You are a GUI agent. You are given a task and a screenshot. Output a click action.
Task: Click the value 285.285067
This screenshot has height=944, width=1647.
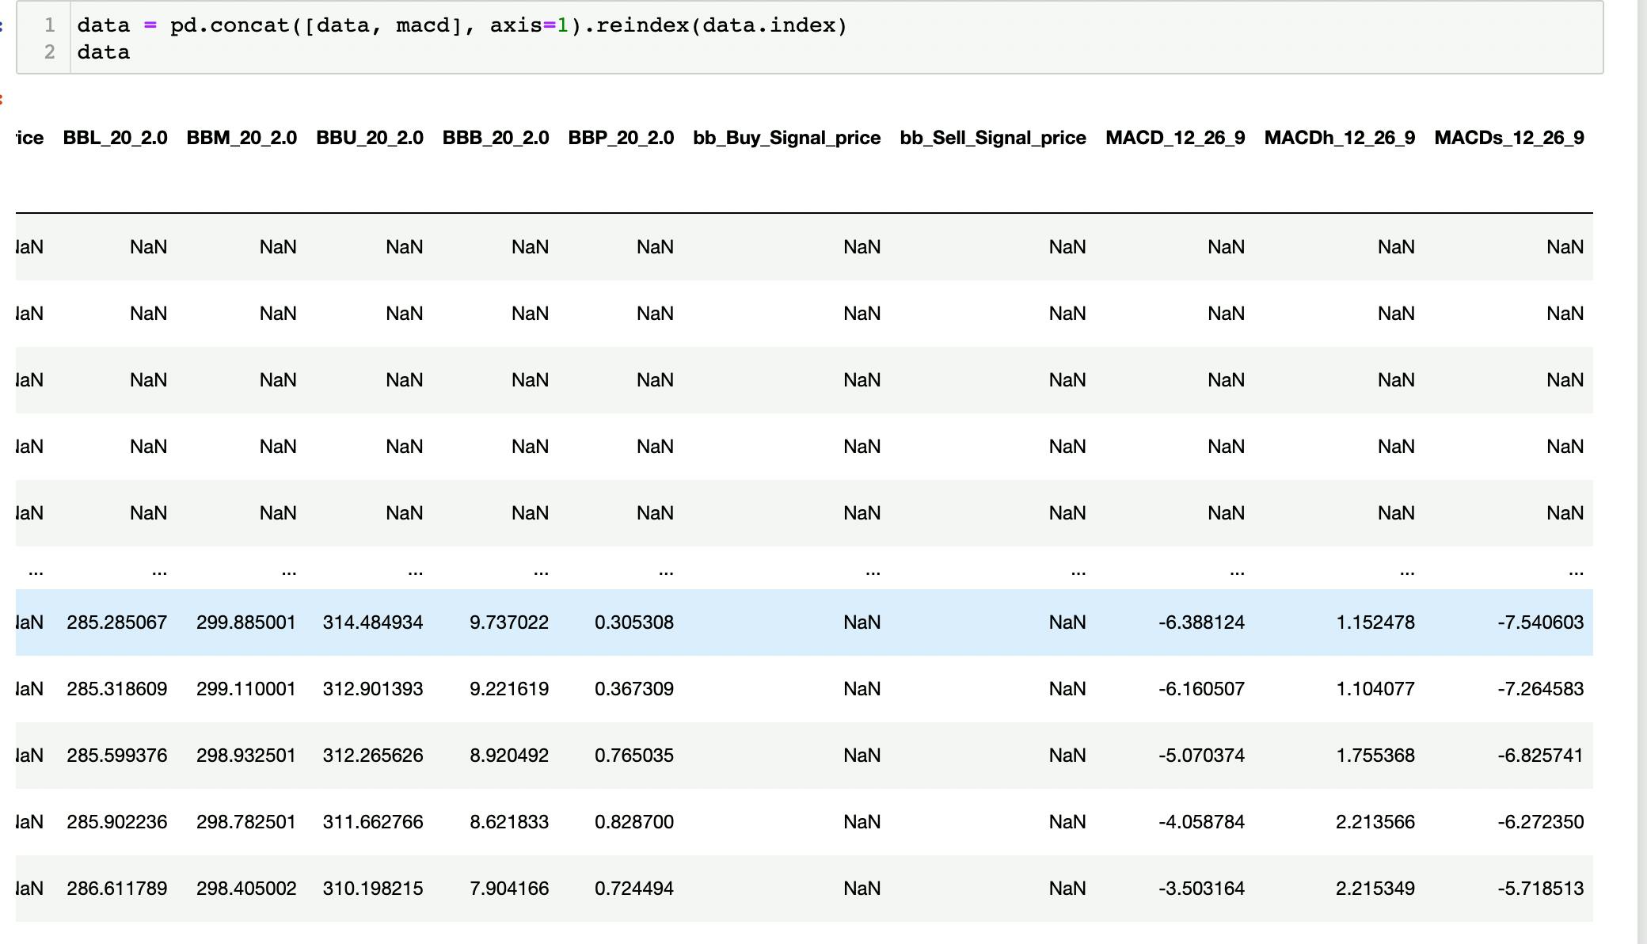[117, 622]
